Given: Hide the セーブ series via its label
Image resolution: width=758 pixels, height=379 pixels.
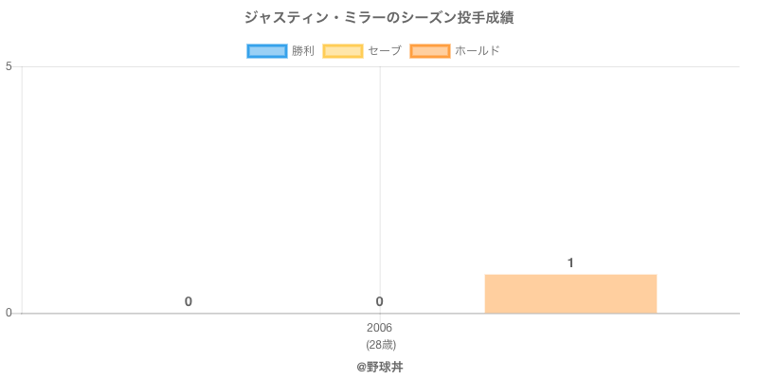Looking at the screenshot, I should click(x=385, y=51).
